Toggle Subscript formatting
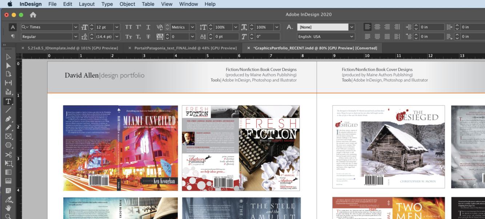This screenshot has height=219, width=485. coord(139,37)
